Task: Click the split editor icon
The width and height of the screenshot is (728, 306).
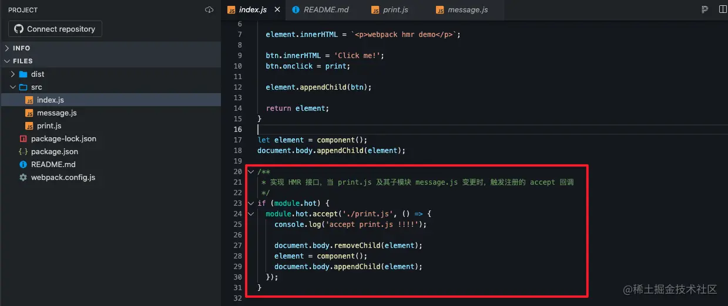Action: click(722, 9)
